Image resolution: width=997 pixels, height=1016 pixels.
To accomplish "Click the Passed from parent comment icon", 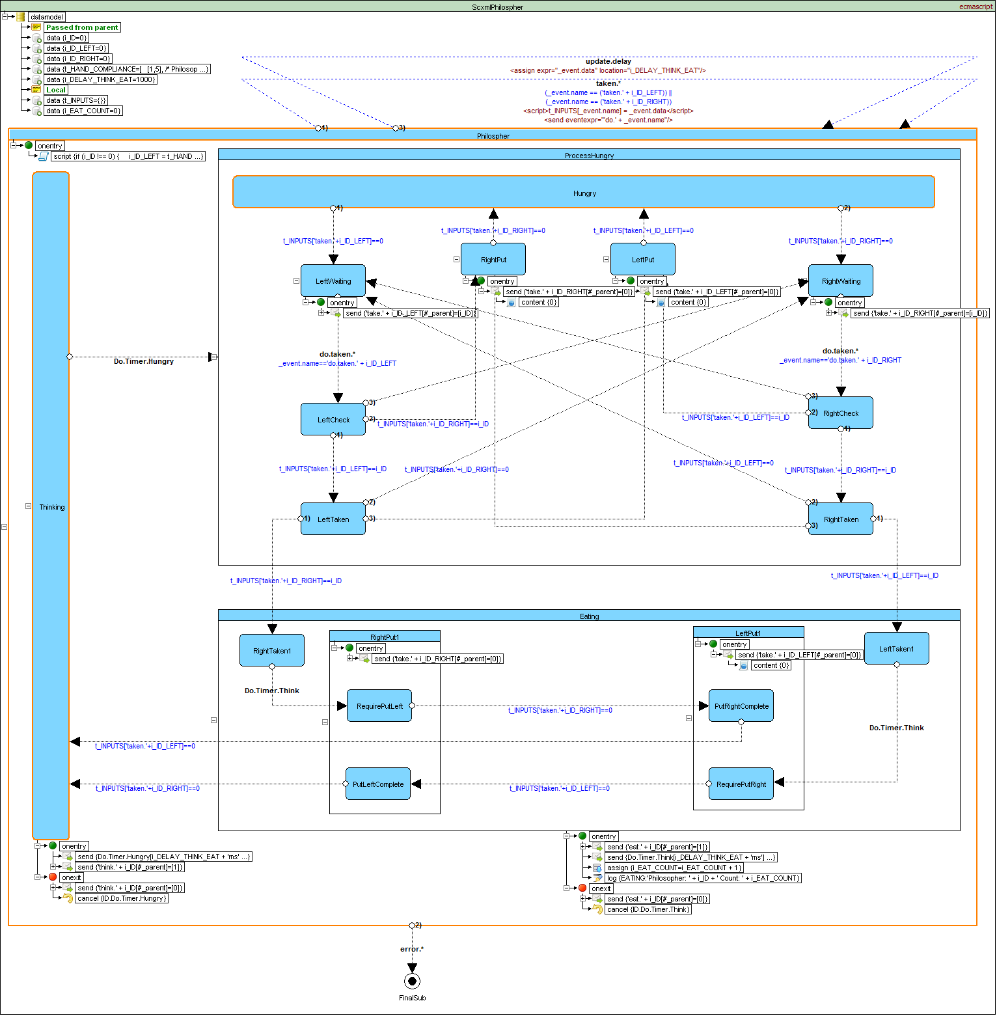I will pyautogui.click(x=36, y=27).
